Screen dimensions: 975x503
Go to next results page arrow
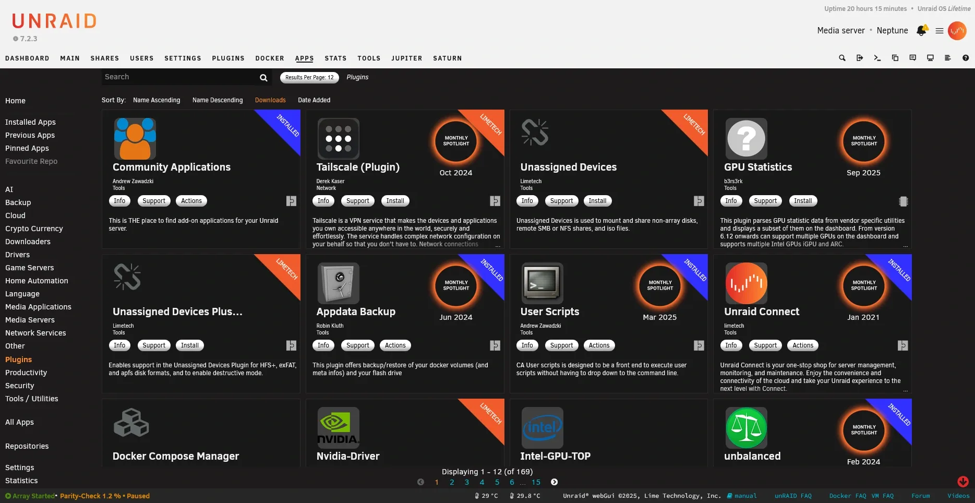coord(555,482)
